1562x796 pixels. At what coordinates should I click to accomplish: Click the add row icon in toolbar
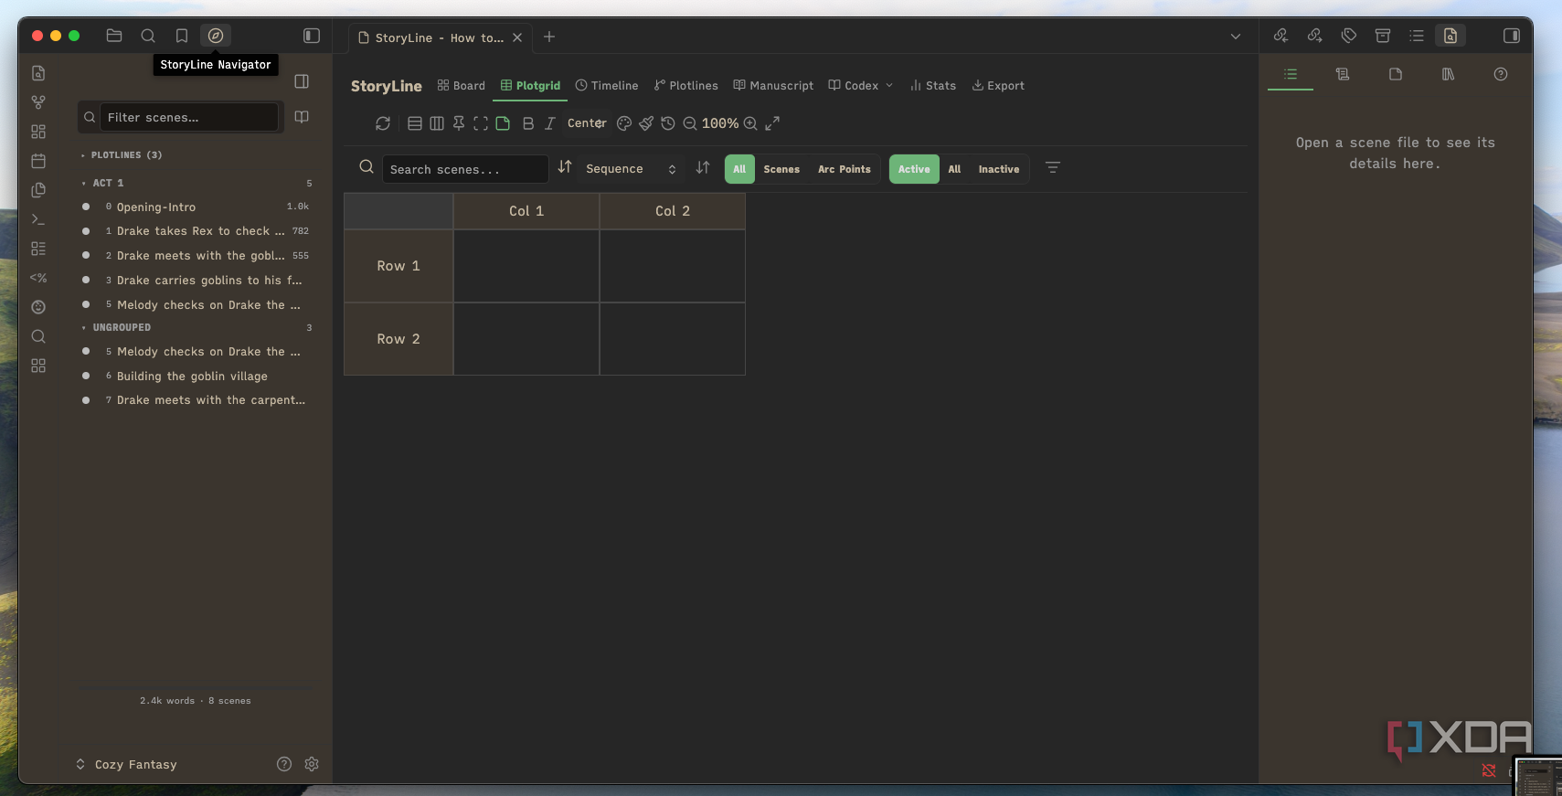tap(415, 123)
